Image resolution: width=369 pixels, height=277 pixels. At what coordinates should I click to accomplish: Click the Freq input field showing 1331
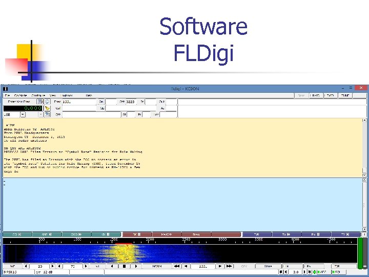(79, 102)
